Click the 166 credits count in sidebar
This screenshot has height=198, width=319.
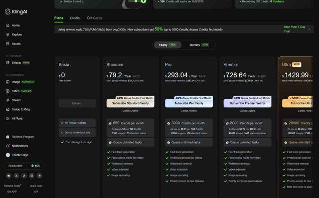37,166
